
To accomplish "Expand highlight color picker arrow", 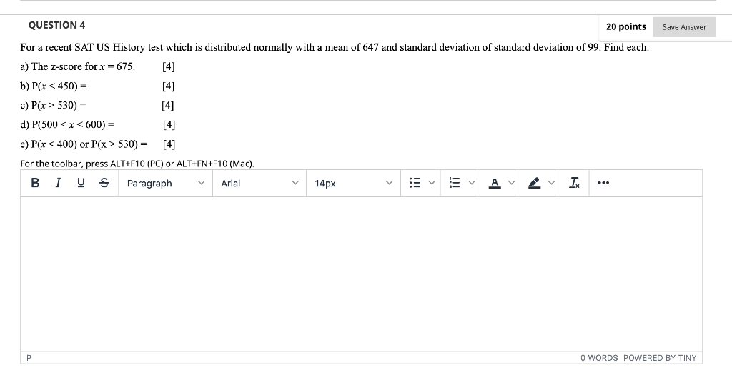I will pyautogui.click(x=551, y=183).
